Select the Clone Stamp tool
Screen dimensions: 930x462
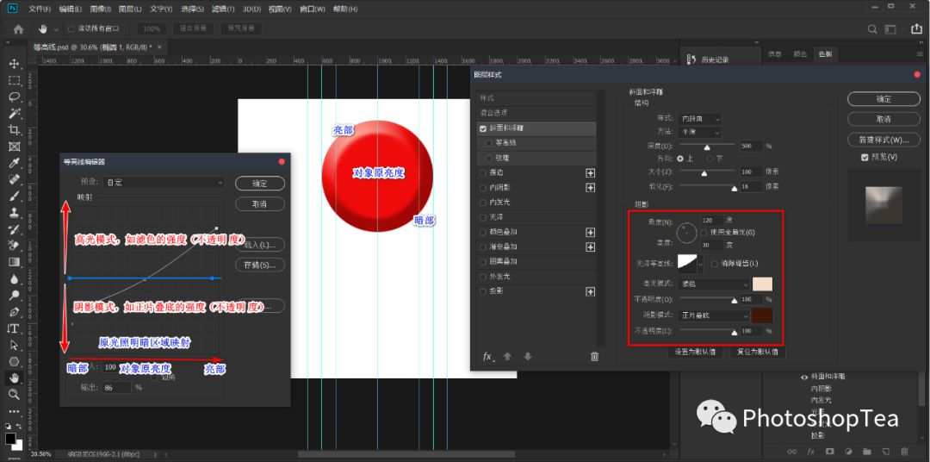tap(15, 213)
